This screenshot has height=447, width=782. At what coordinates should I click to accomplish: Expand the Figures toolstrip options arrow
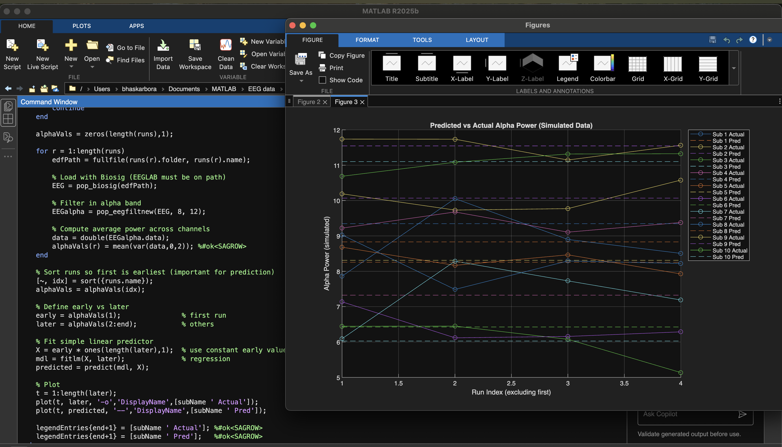(769, 40)
